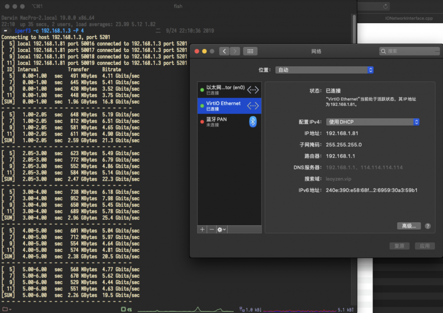
Task: Click the Bluetooth icon next to 蓝牙 PAN
Action: point(253,122)
